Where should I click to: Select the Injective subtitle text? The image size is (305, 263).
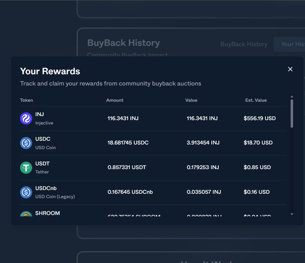(44, 123)
